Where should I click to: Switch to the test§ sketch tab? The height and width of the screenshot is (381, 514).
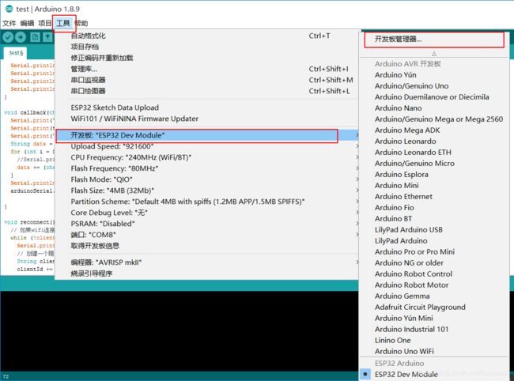[x=17, y=54]
